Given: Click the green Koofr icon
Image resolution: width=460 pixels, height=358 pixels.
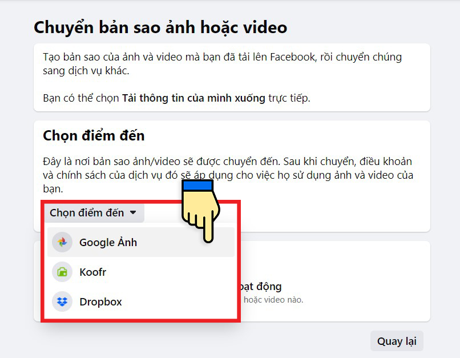Looking at the screenshot, I should pos(62,272).
